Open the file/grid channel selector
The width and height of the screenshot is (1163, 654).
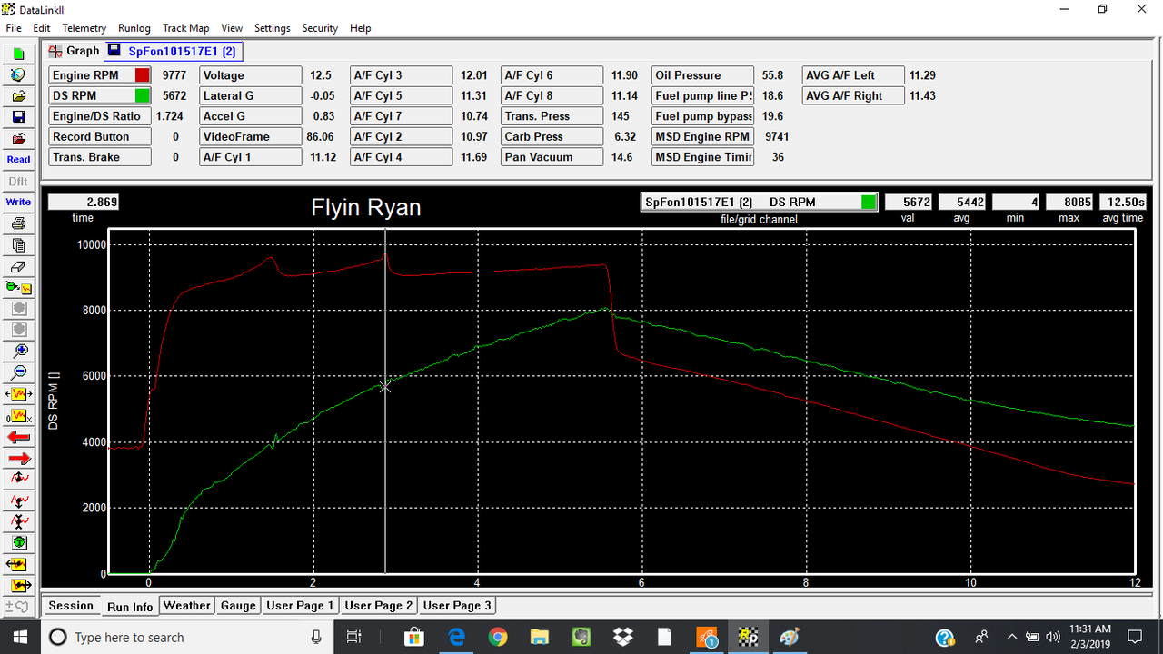[x=759, y=202]
